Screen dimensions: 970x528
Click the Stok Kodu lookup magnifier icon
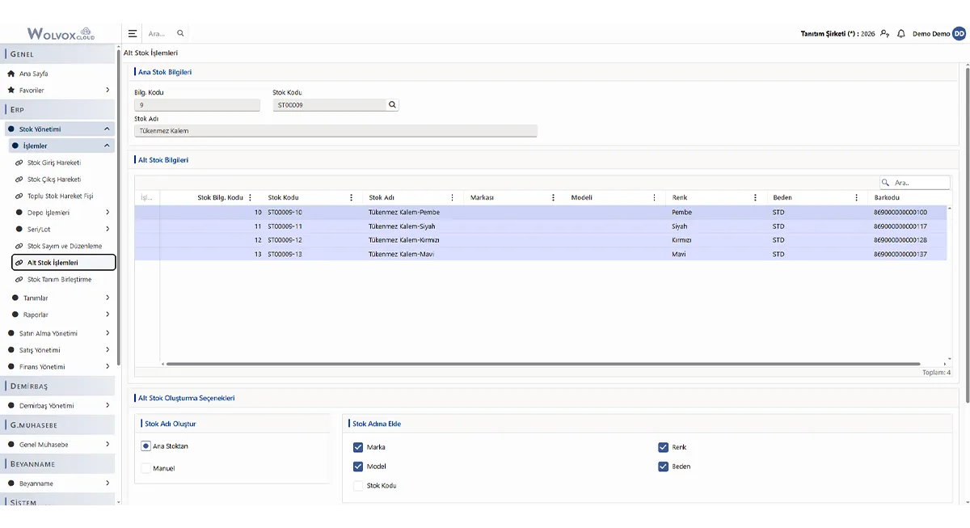pos(392,105)
